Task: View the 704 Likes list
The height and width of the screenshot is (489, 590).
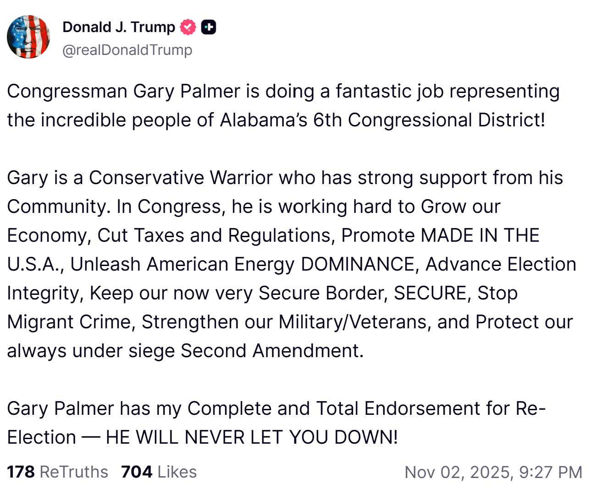Action: pyautogui.click(x=159, y=472)
